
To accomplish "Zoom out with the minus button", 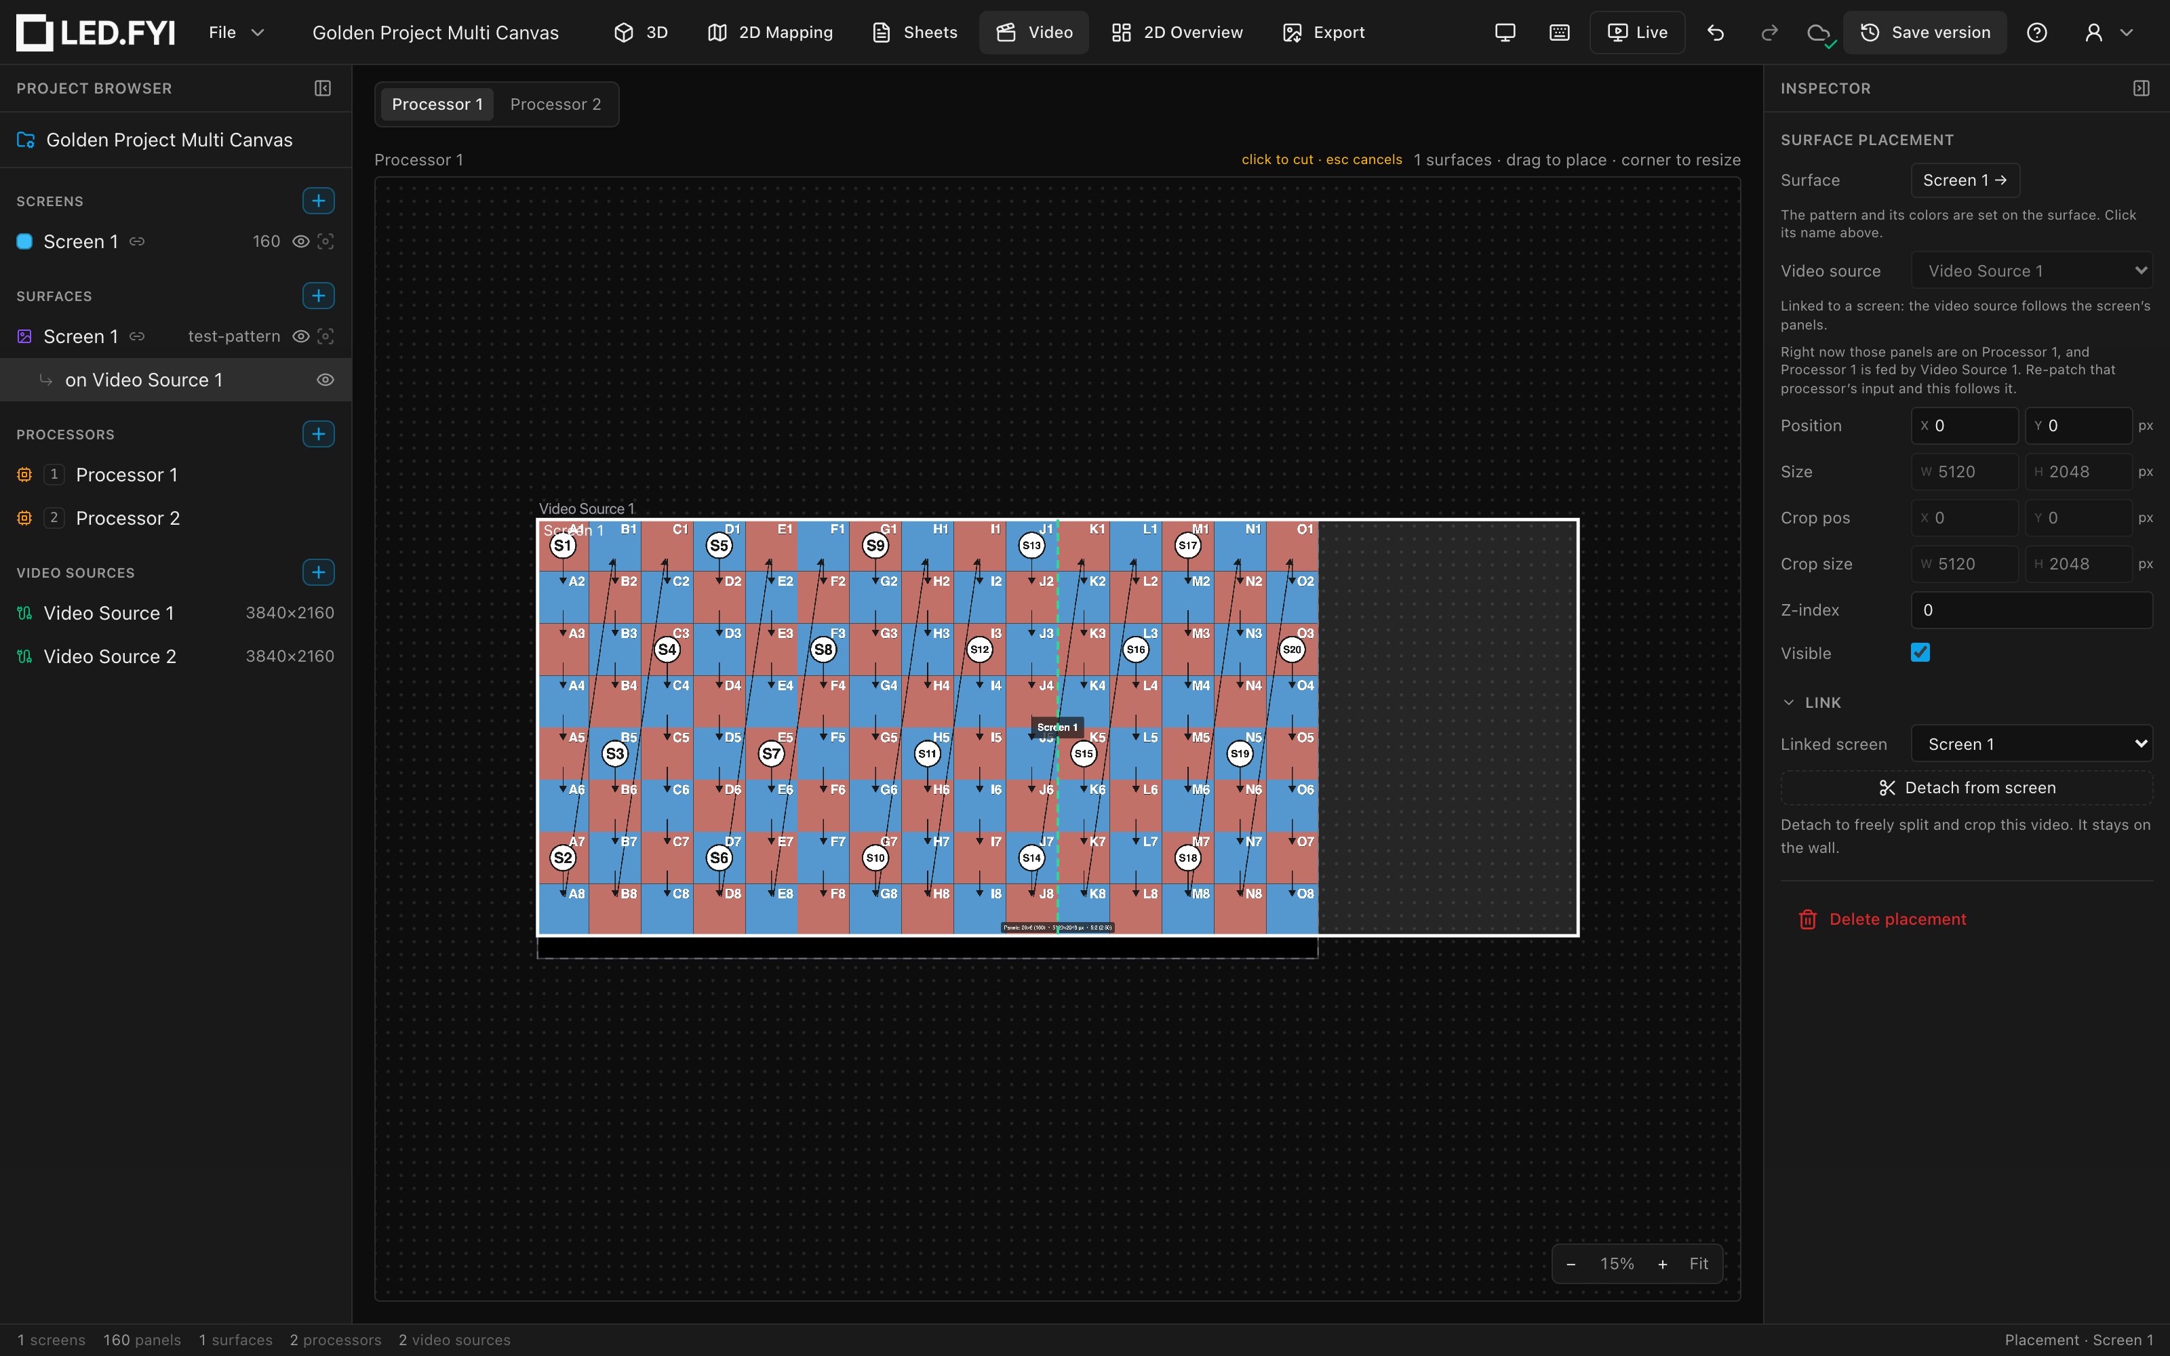I will point(1571,1264).
